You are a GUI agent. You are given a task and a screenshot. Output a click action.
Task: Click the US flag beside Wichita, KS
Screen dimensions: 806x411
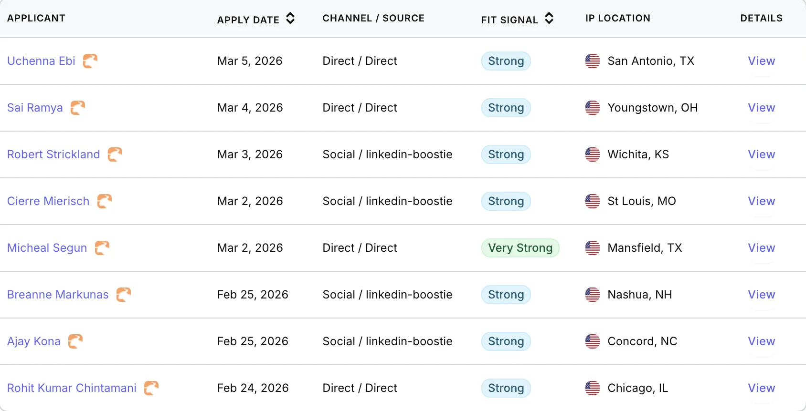point(593,154)
